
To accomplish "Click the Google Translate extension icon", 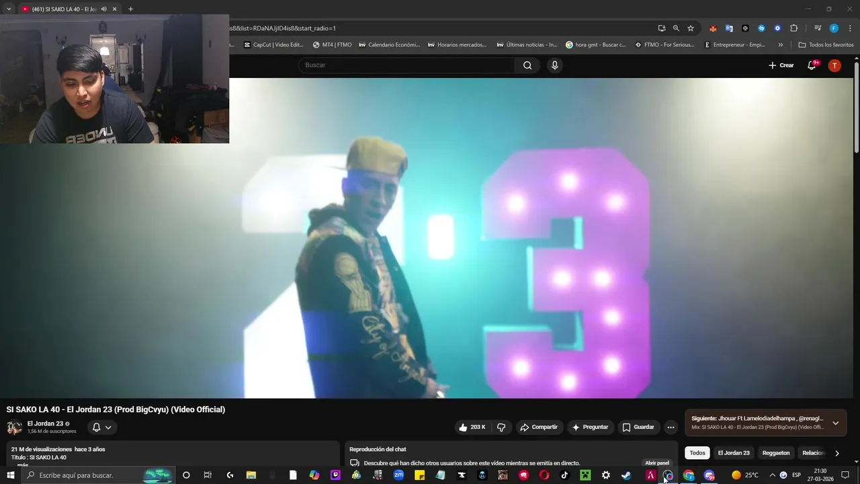I will click(729, 28).
